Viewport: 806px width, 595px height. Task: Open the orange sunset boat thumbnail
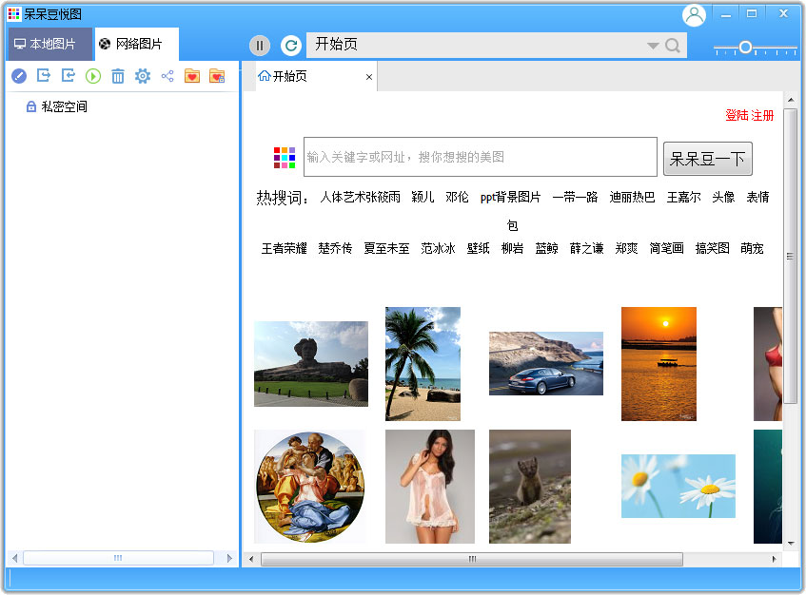[659, 364]
